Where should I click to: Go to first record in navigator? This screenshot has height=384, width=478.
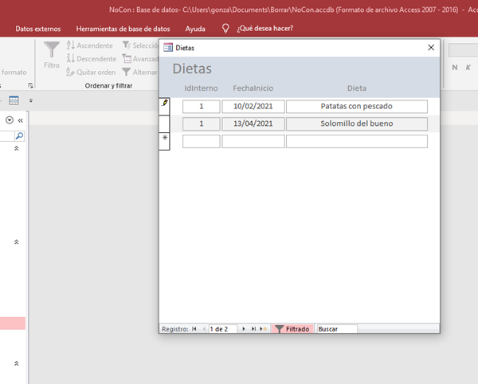point(194,328)
